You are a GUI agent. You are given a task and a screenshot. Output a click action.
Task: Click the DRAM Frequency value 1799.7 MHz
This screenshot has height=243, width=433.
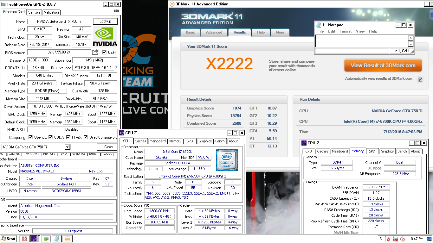point(376,187)
